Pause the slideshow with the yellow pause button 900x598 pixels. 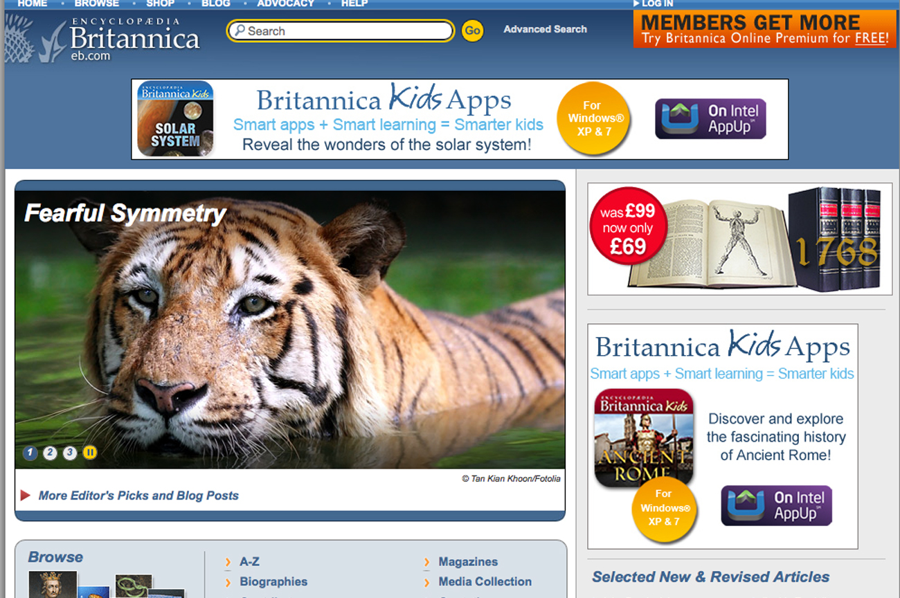coord(90,453)
